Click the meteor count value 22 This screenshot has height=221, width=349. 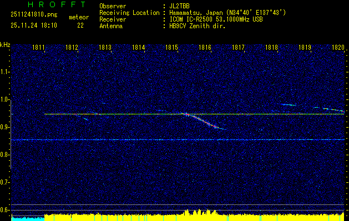point(80,25)
